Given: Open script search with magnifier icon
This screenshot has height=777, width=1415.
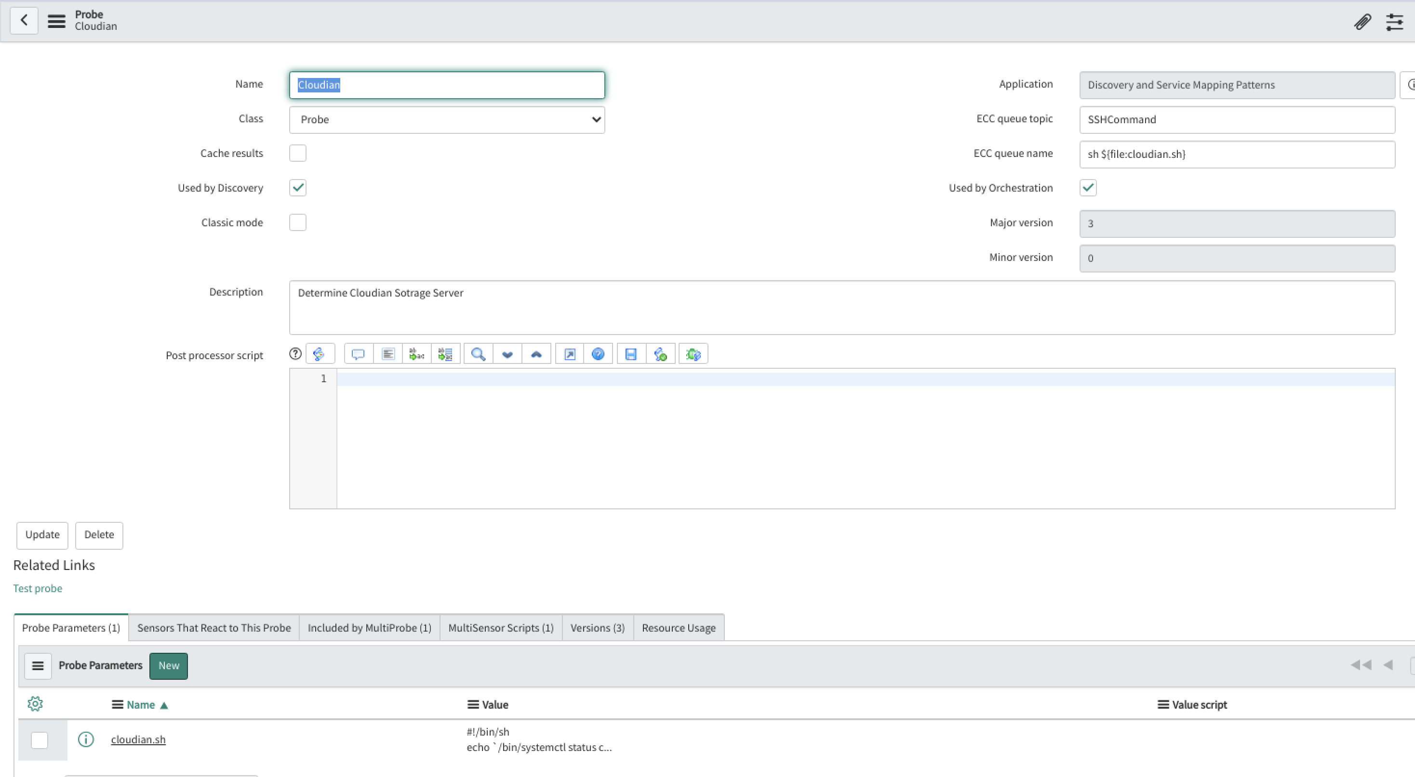Looking at the screenshot, I should pos(479,354).
